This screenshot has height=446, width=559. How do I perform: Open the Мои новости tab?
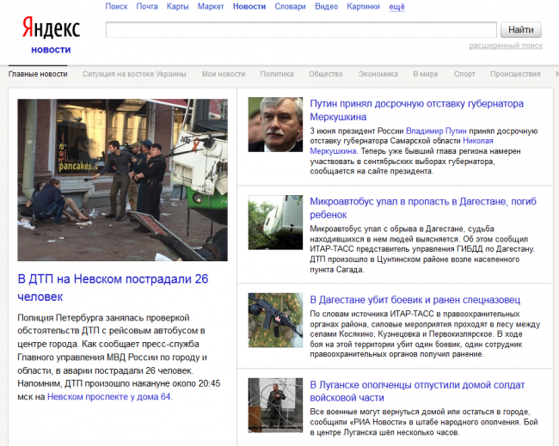click(224, 74)
